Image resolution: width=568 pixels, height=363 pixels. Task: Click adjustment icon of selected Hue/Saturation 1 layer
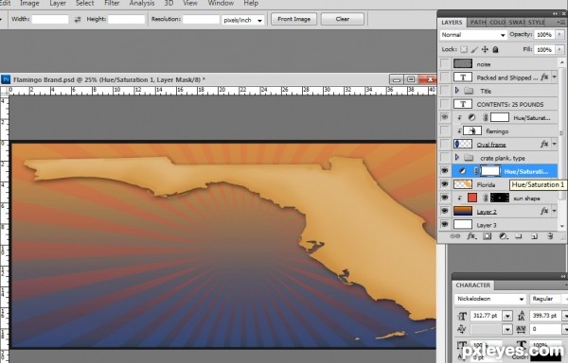point(462,171)
